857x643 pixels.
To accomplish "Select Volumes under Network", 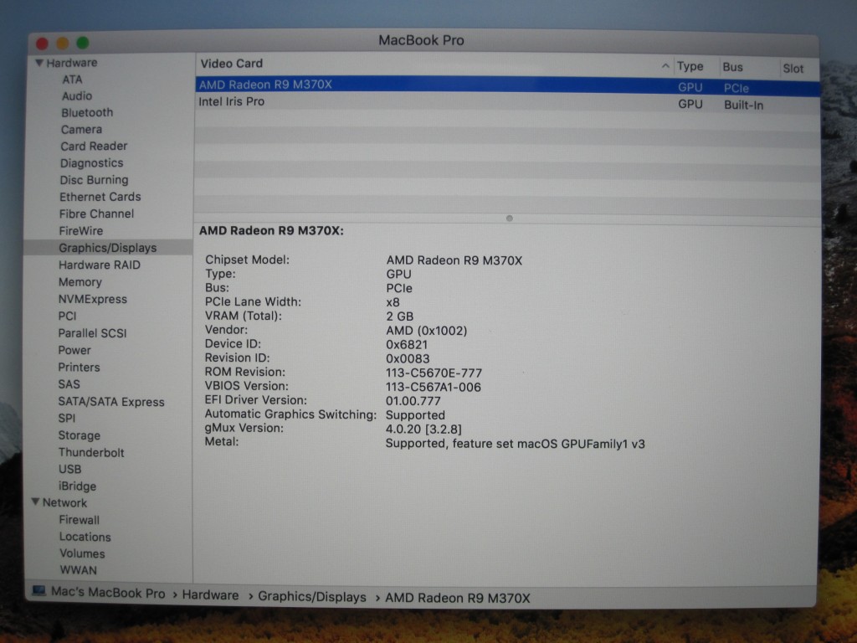I will (82, 553).
